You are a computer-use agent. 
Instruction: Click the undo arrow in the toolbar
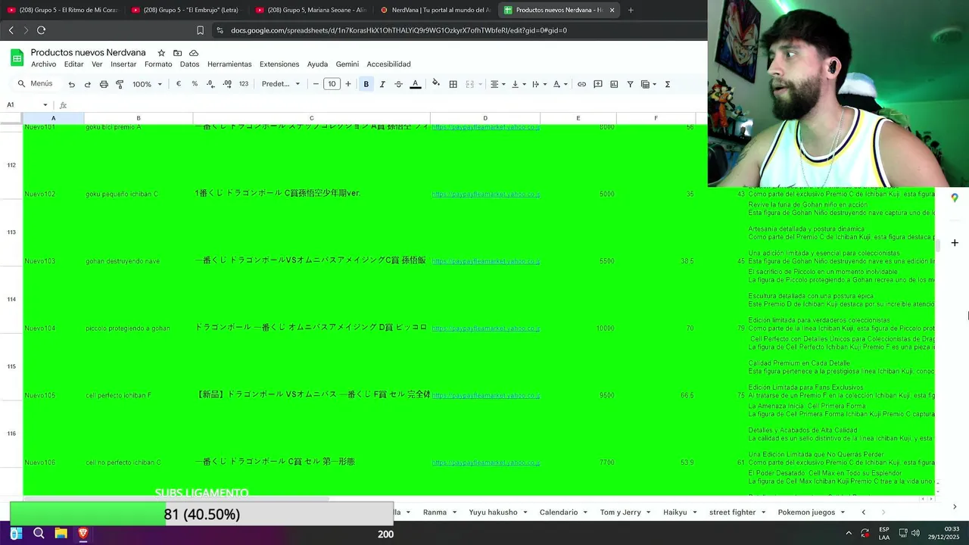click(x=72, y=84)
